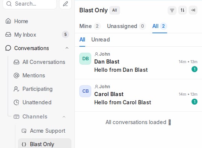Viewport: 202px width, 148px height.
Task: Click the My Inbox count badge 5
Action: click(x=65, y=34)
